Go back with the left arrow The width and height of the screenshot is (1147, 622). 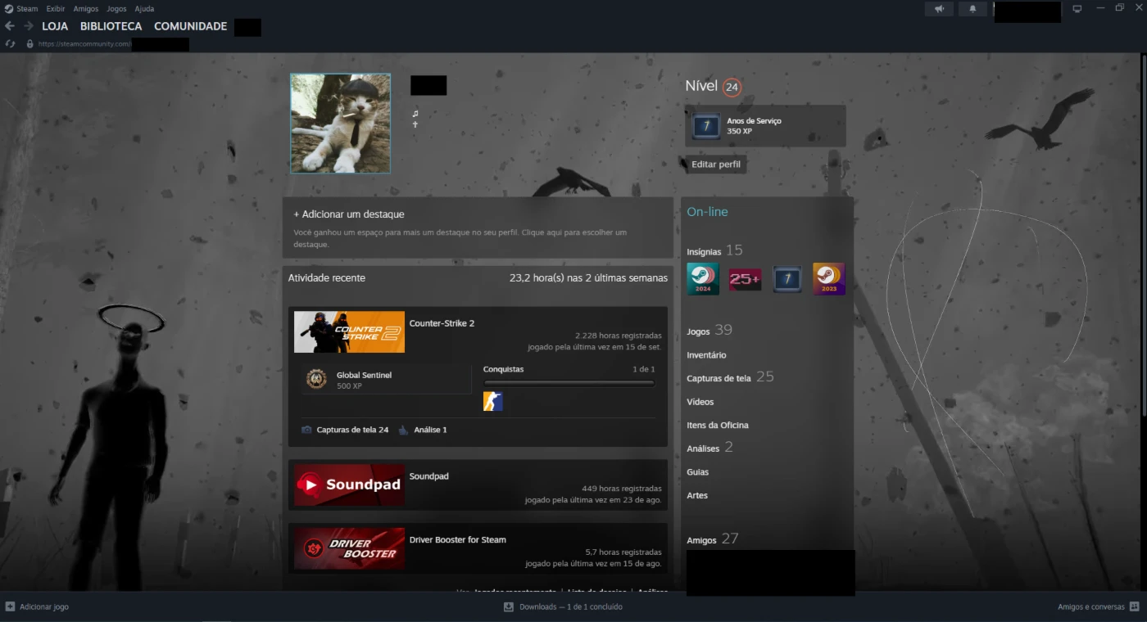(10, 26)
